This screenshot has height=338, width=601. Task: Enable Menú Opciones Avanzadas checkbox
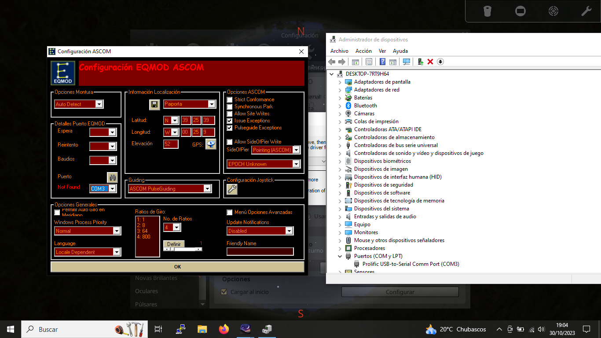[230, 212]
